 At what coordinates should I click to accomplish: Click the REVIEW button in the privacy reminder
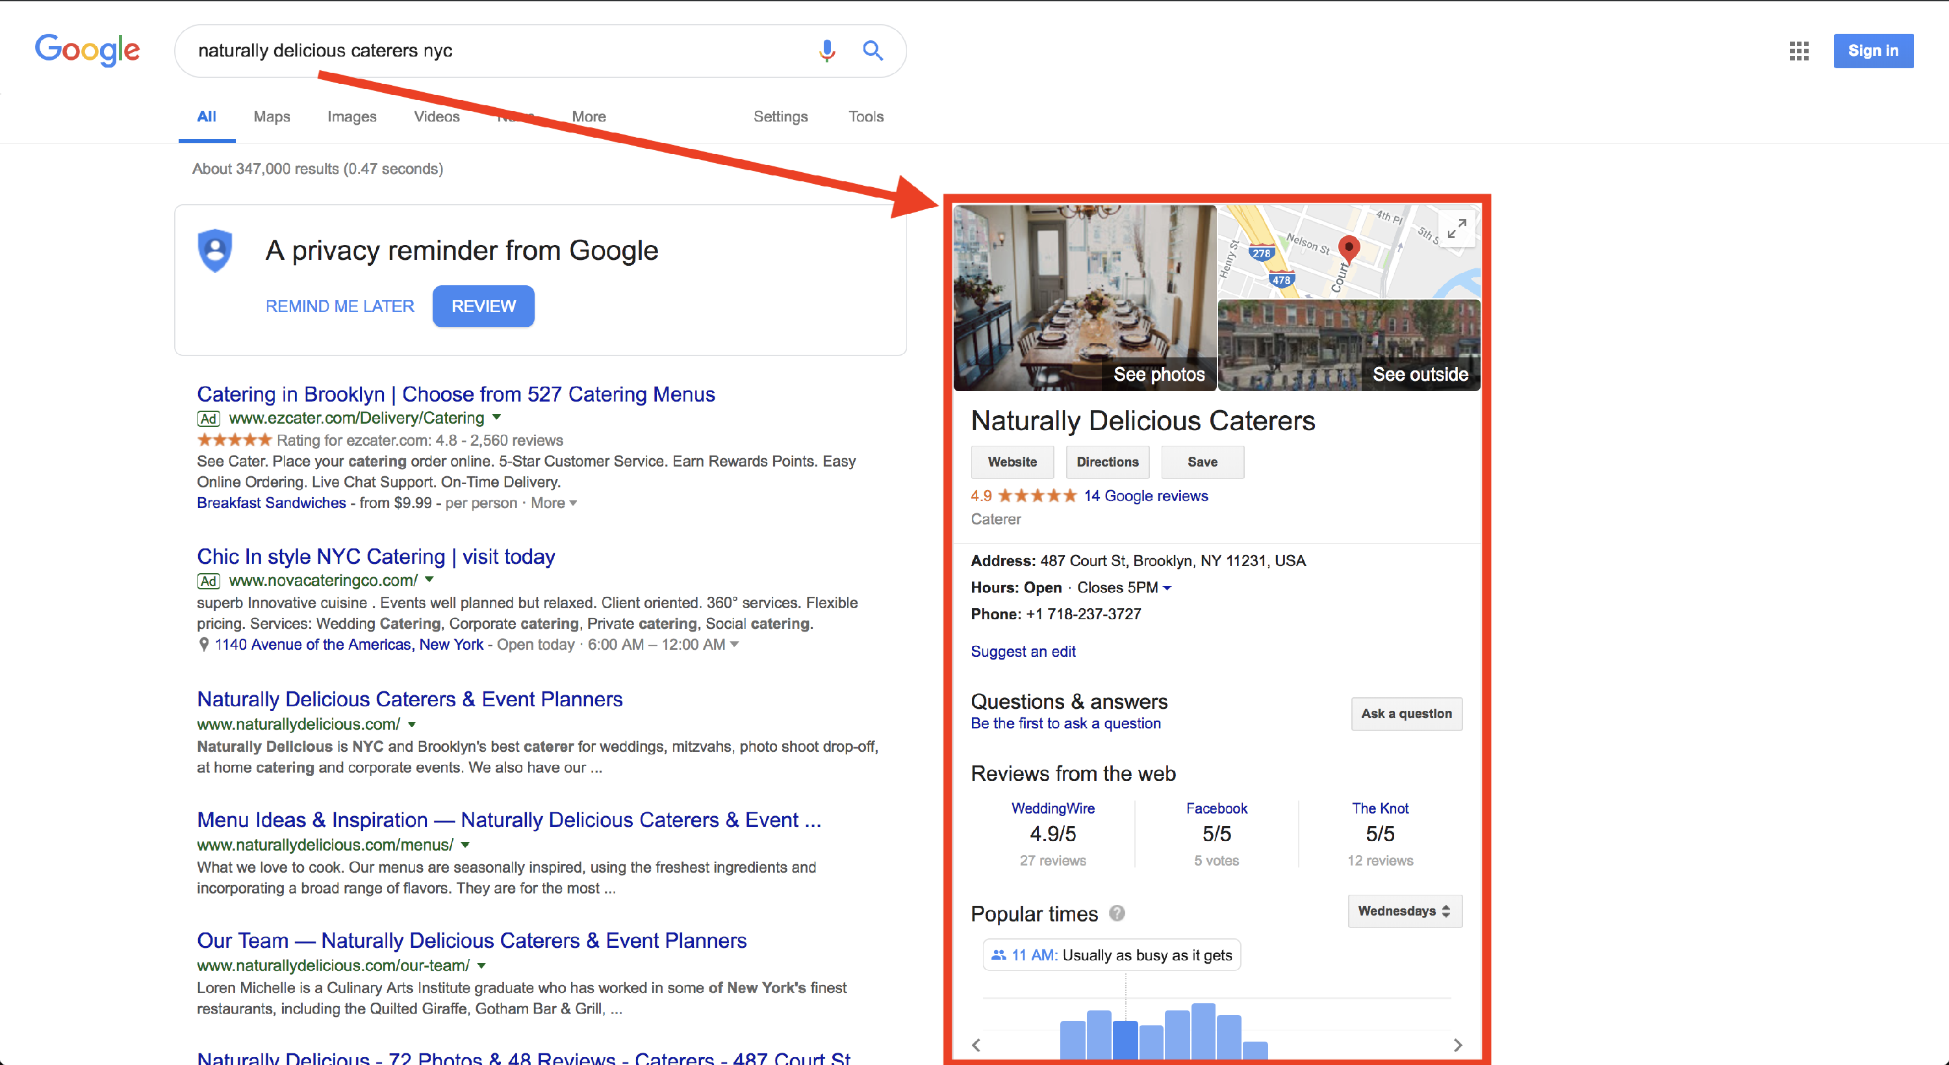coord(483,306)
